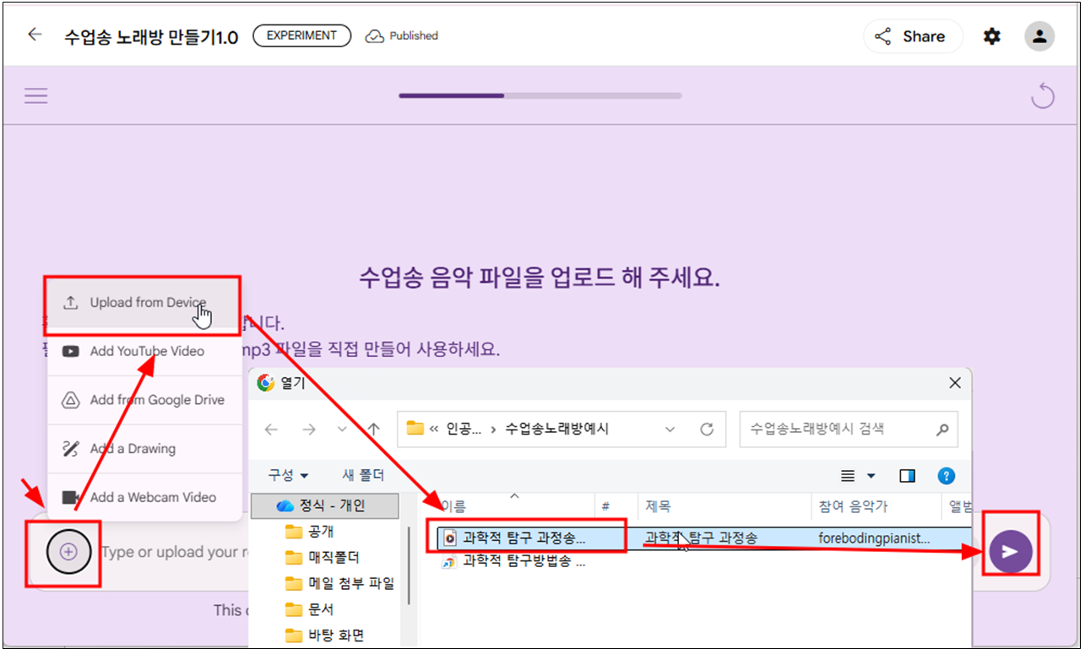The width and height of the screenshot is (1085, 649).
Task: Open the Share dialog
Action: coord(913,36)
